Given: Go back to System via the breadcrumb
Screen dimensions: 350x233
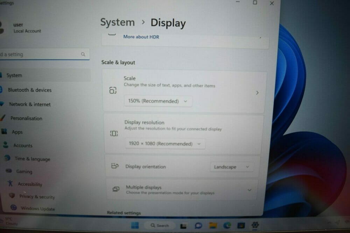Looking at the screenshot, I should [x=117, y=22].
